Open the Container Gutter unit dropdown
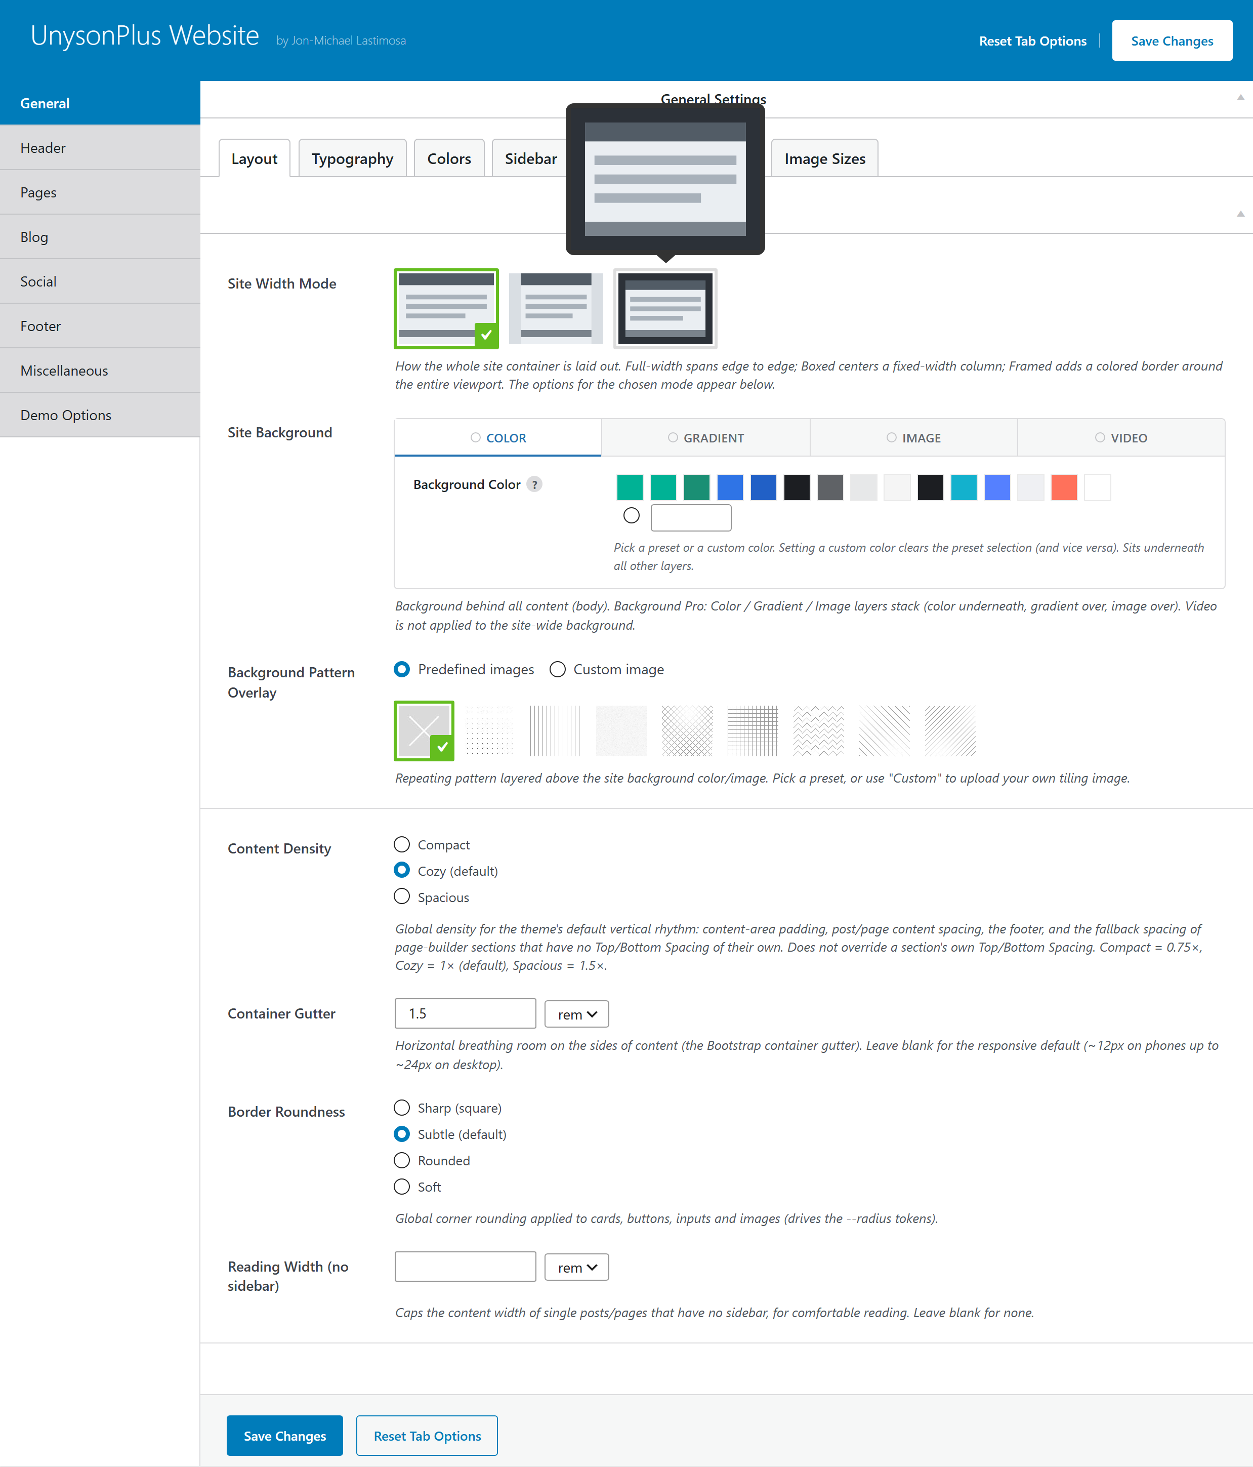1253x1467 pixels. click(x=577, y=1014)
